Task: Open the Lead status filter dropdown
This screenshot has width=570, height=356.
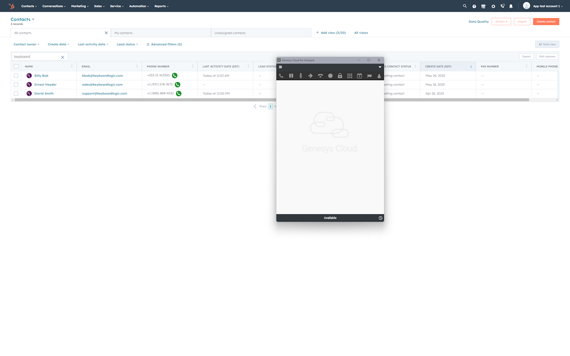Action: coord(127,44)
